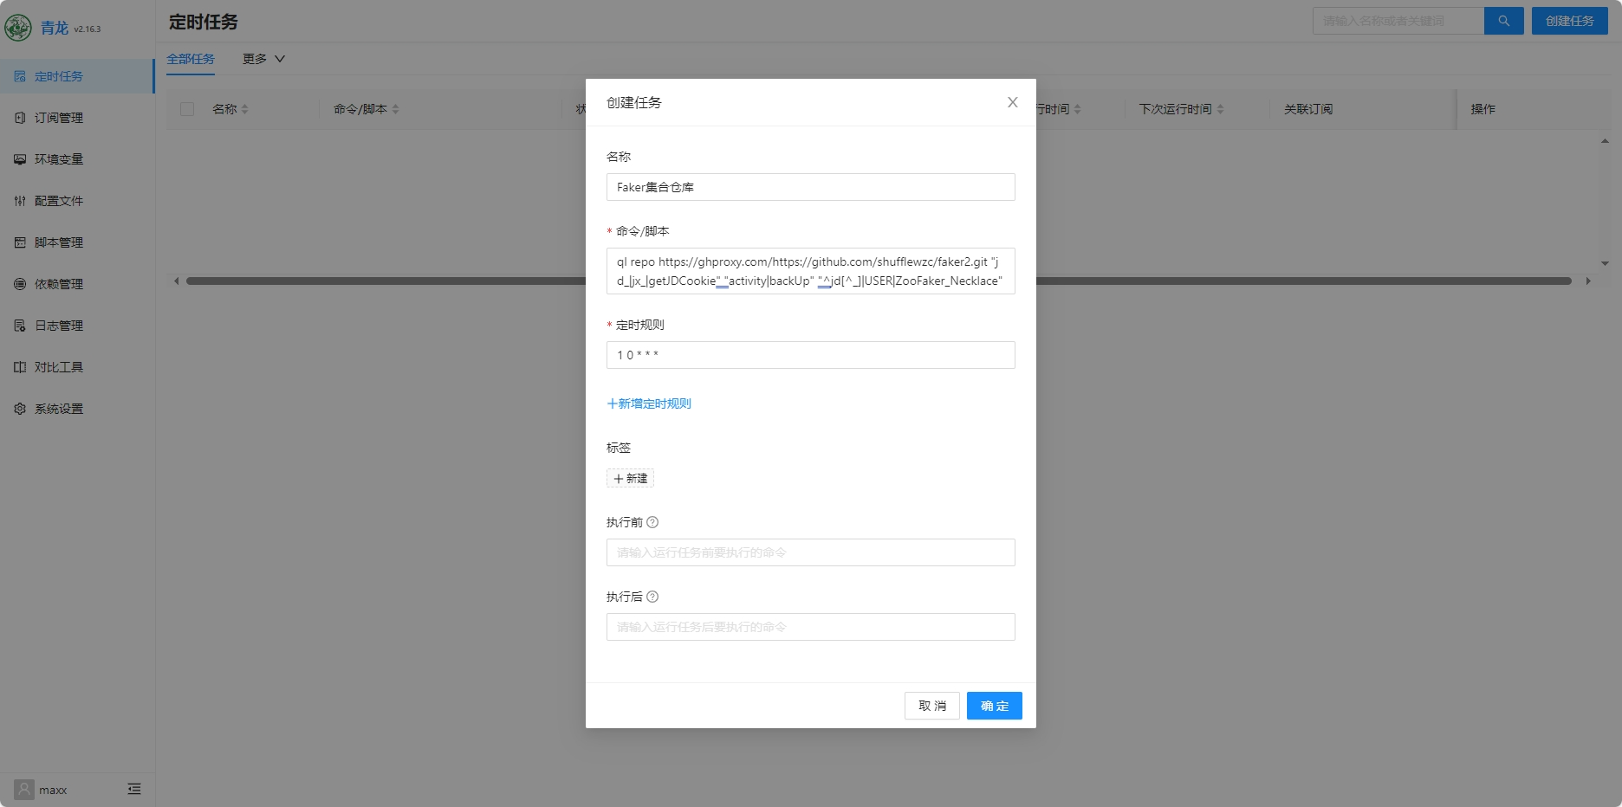Image resolution: width=1622 pixels, height=807 pixels.
Task: Click the 关联订阅 column header
Action: point(1308,109)
